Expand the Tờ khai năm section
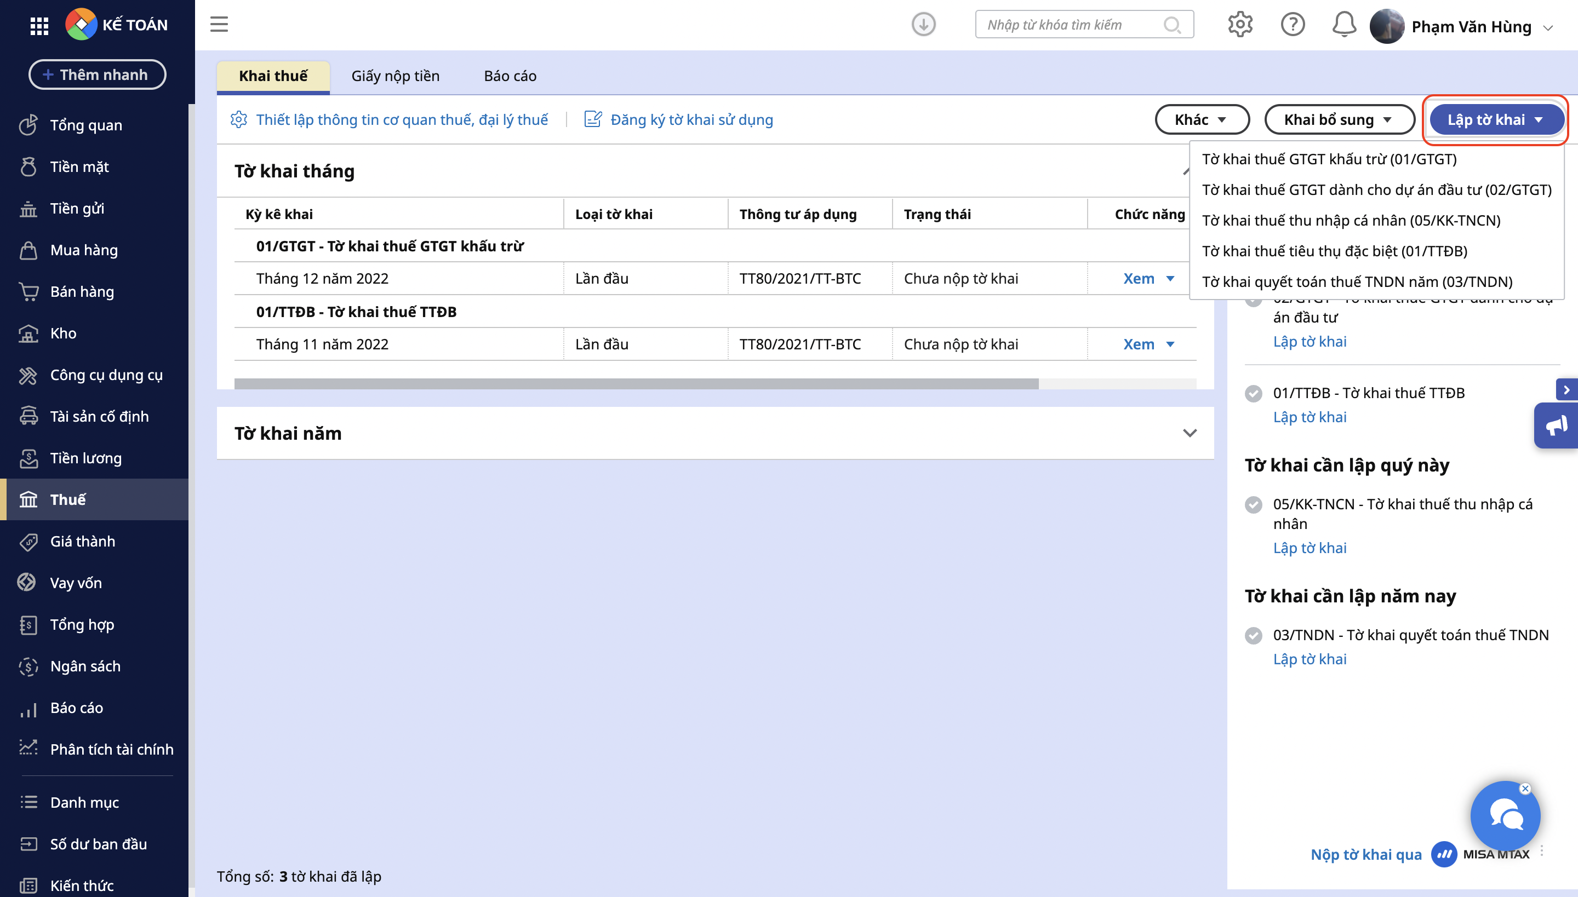Screen dimensions: 1578x897 pos(1190,433)
